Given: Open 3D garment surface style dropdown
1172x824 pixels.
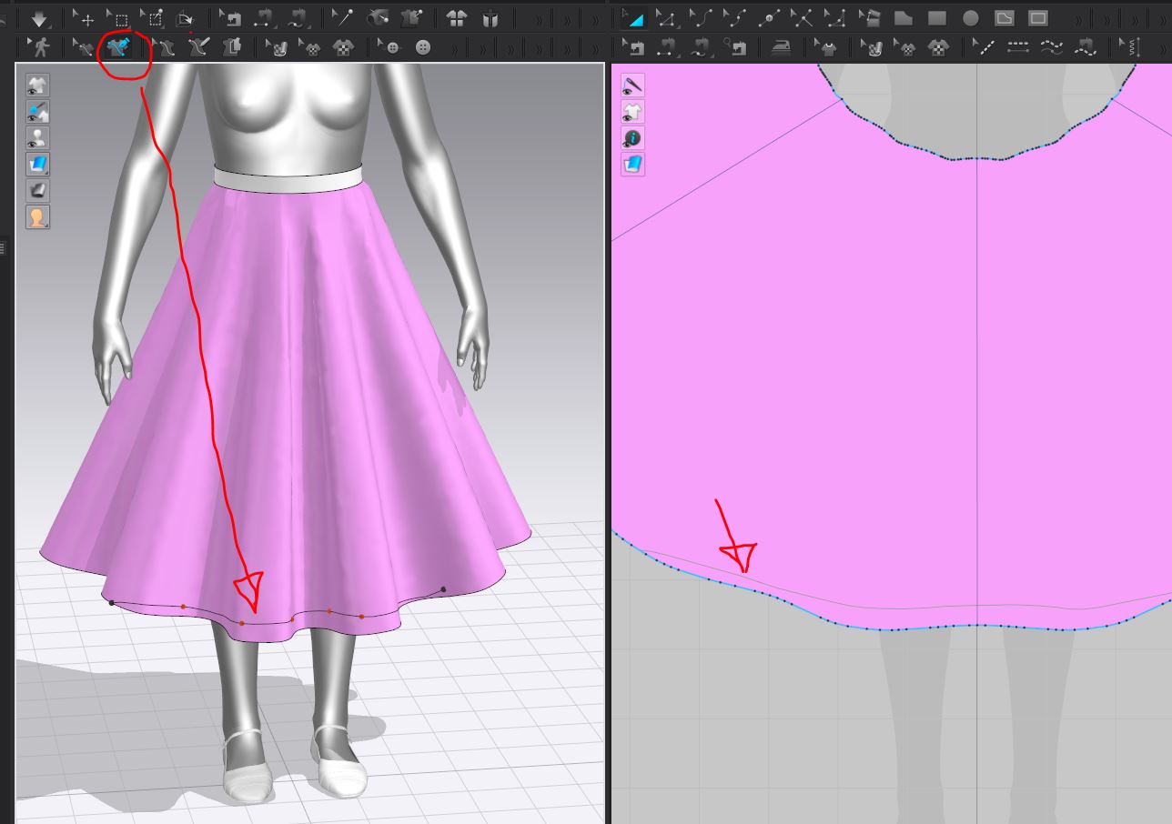Looking at the screenshot, I should 37,165.
